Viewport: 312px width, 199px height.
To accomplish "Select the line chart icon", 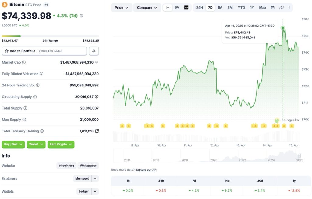I will [x=168, y=7].
